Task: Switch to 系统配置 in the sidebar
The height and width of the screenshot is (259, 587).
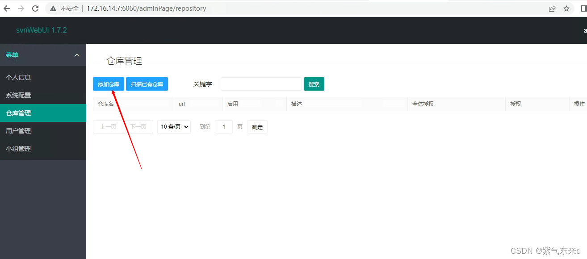Action: (x=18, y=95)
